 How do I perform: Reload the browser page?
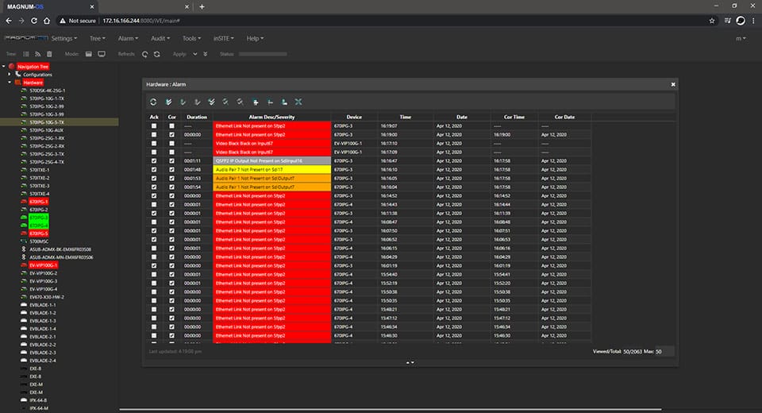(x=34, y=21)
